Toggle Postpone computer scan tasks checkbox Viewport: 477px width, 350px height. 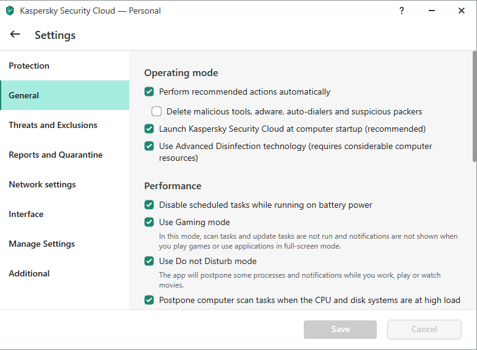[149, 300]
